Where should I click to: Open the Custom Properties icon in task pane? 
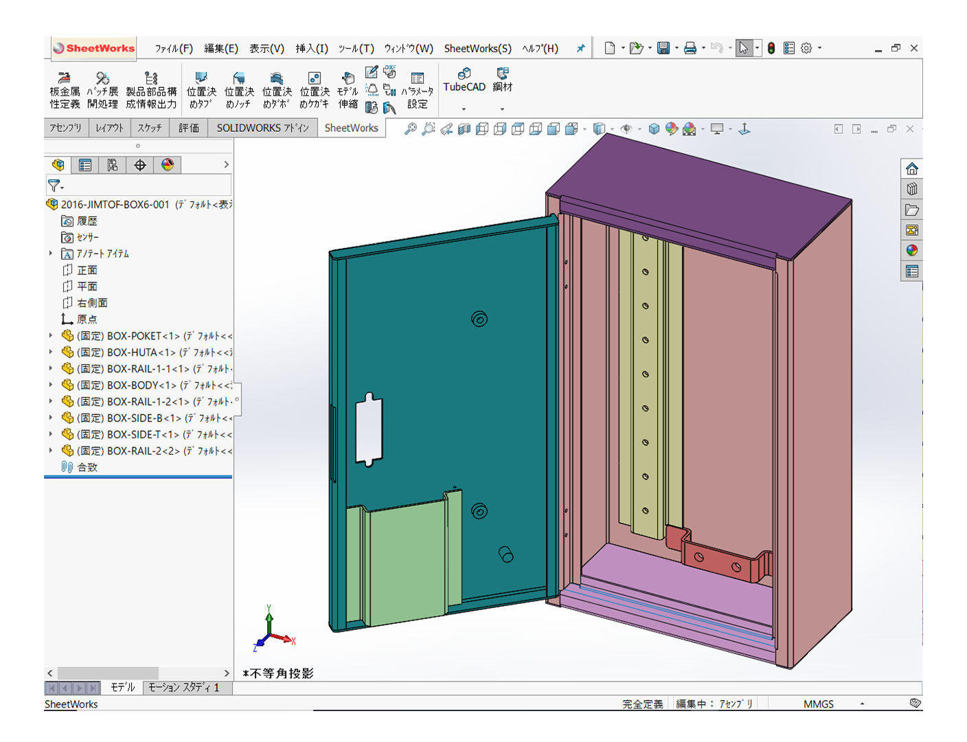[912, 271]
